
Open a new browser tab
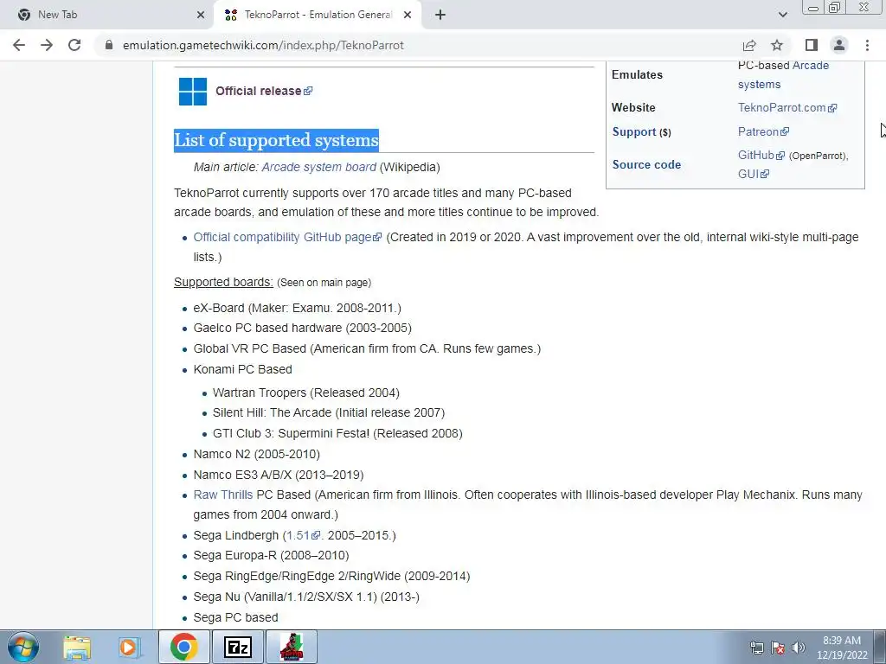tap(440, 15)
